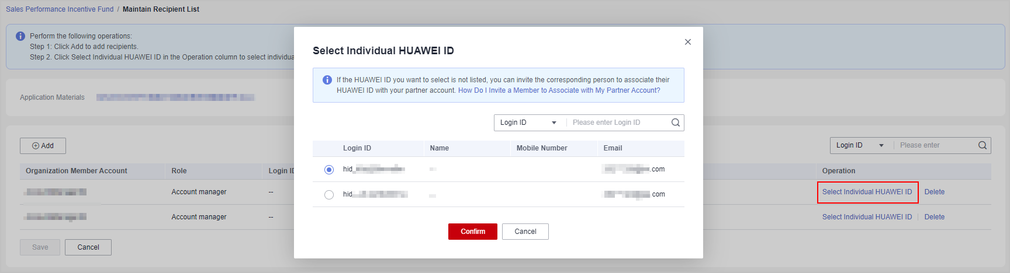Viewport: 1010px width, 273px height.
Task: Delete the first recipient row
Action: [x=934, y=192]
